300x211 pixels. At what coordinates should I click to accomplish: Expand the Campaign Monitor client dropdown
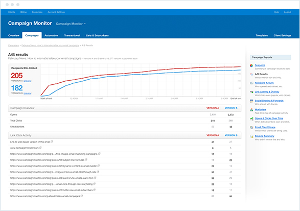click(x=71, y=24)
